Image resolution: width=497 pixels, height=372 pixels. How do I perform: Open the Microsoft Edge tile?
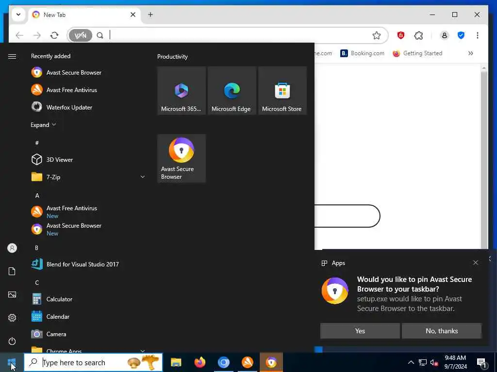coord(232,91)
